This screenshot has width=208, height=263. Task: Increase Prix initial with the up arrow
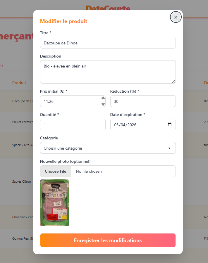[103, 98]
